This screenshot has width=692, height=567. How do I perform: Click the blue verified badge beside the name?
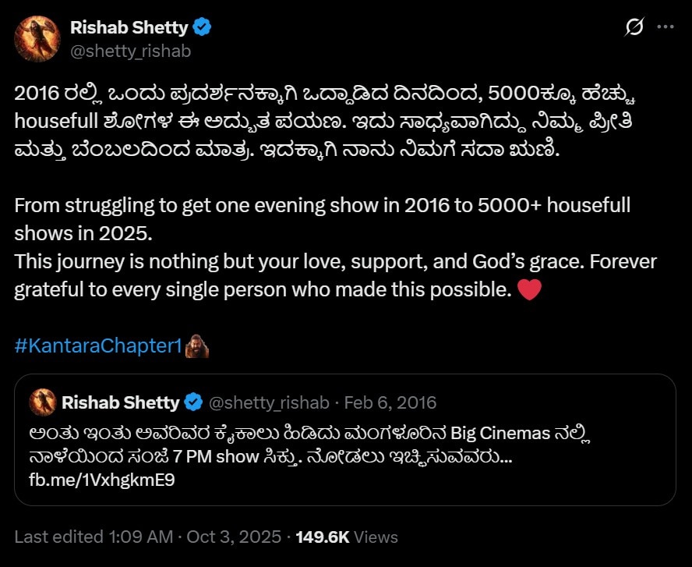(x=203, y=28)
